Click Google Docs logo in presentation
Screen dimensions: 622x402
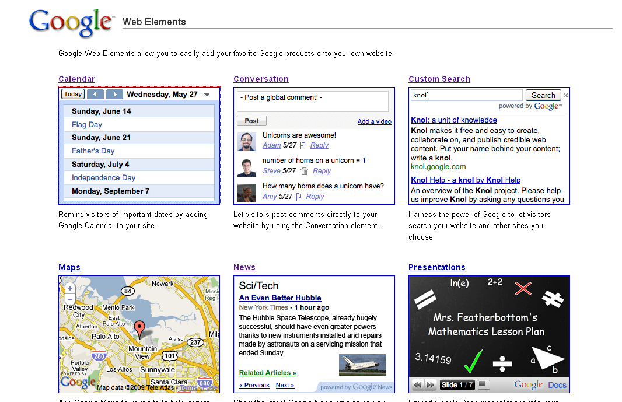tap(540, 384)
